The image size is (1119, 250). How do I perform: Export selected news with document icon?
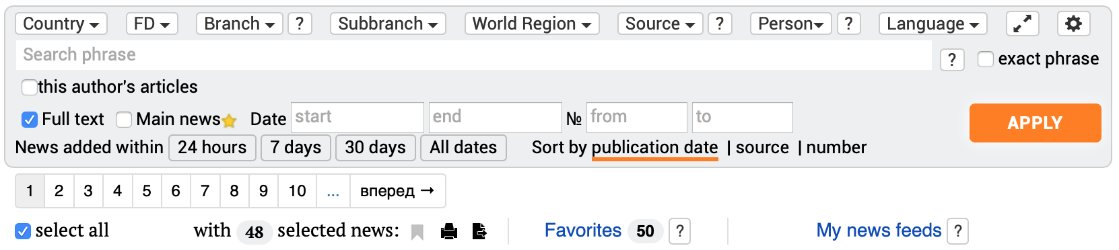(479, 232)
